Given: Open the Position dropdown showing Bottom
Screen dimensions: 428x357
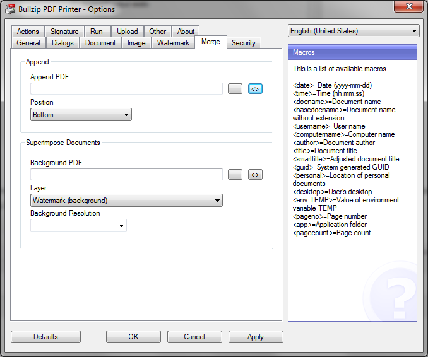Looking at the screenshot, I should point(81,115).
